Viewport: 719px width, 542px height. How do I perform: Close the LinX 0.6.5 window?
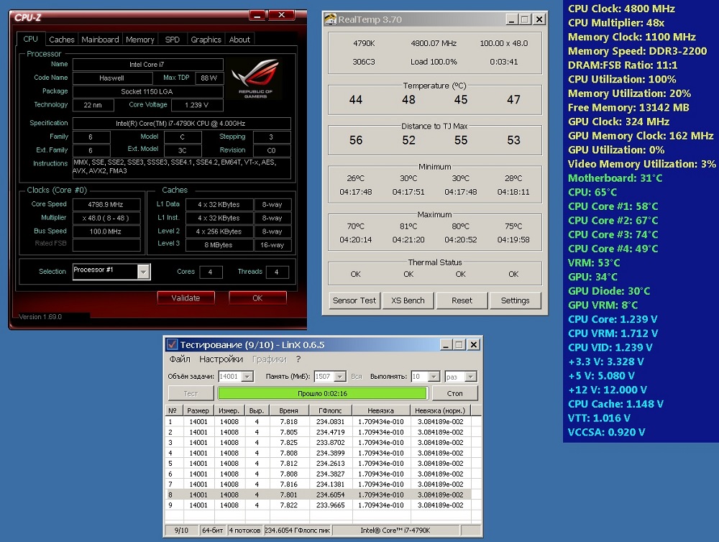coord(474,344)
